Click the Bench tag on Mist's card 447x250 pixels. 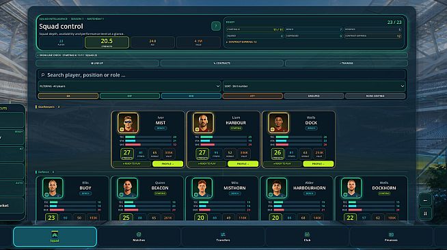(161, 128)
